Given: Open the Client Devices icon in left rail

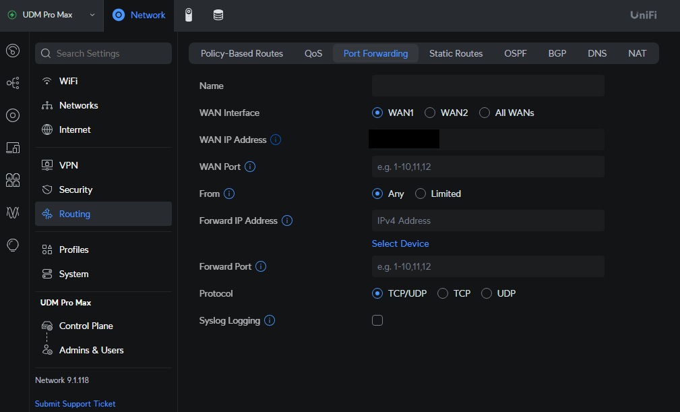Looking at the screenshot, I should click(13, 148).
